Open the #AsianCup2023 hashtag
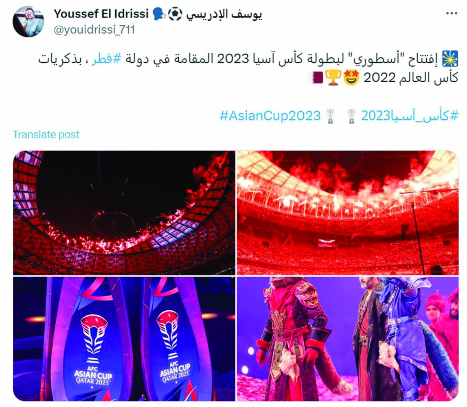Screen dimensions: 467x407 [270, 116]
